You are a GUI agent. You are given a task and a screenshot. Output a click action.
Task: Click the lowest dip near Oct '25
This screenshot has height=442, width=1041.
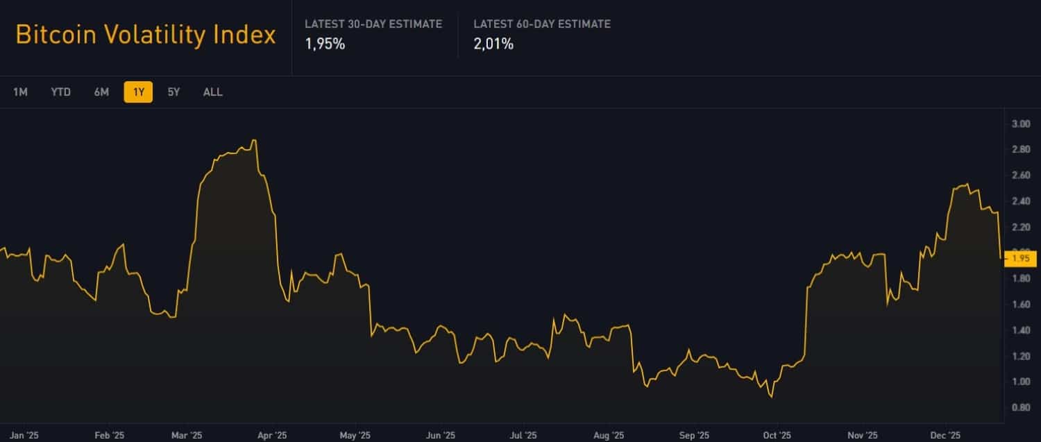(770, 398)
